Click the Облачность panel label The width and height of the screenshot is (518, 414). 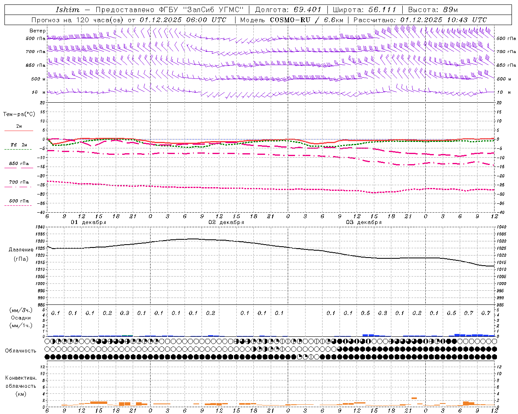pos(21,351)
